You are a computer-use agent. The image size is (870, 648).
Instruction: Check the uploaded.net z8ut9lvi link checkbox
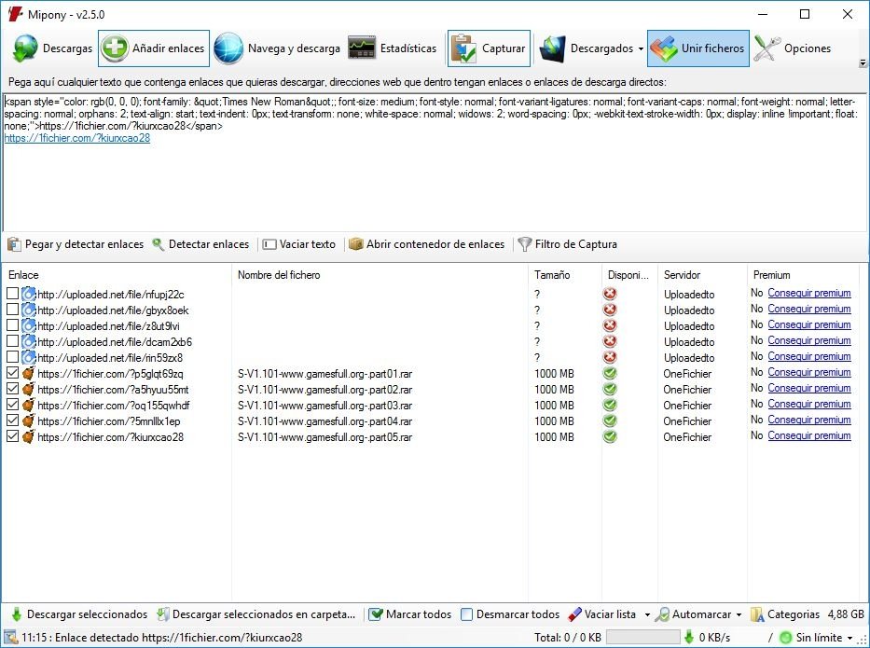click(x=12, y=325)
